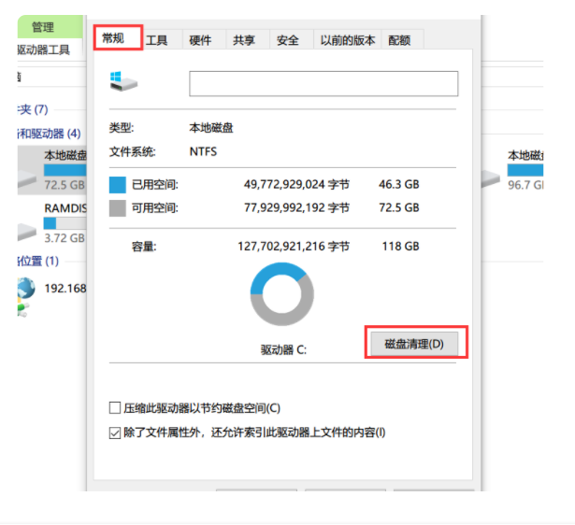Image resolution: width=575 pixels, height=525 pixels.
Task: Open the 硬件 tab
Action: coord(200,40)
